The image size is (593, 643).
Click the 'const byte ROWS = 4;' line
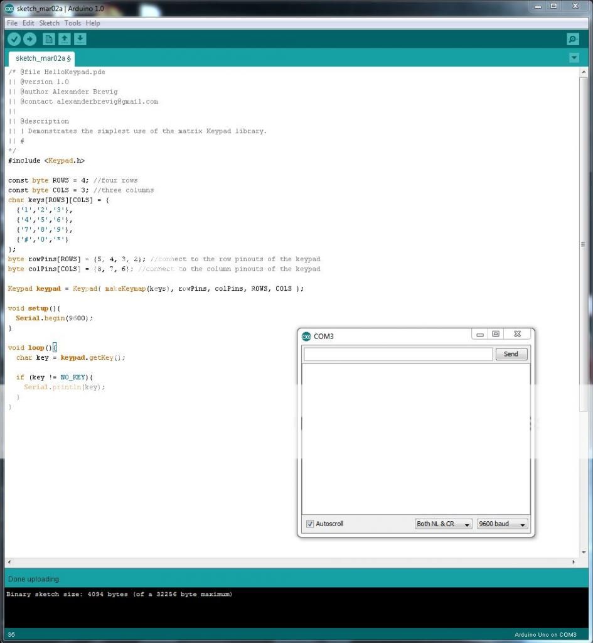pyautogui.click(x=73, y=180)
